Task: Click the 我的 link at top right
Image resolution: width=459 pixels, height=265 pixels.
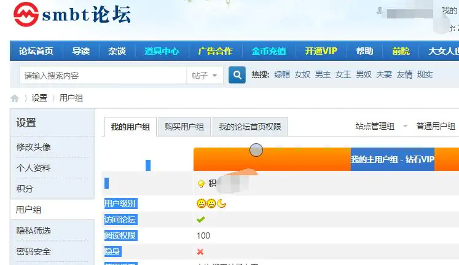Action: (x=449, y=10)
